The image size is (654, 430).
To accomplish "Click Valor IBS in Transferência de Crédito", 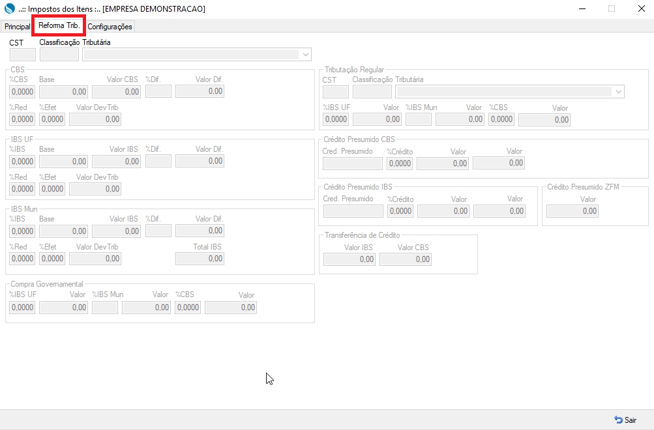I will [349, 259].
